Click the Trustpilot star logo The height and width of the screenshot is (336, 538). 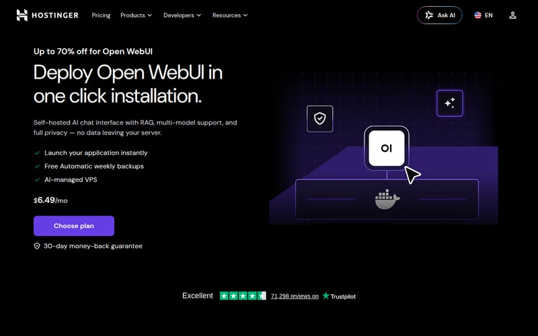[325, 296]
